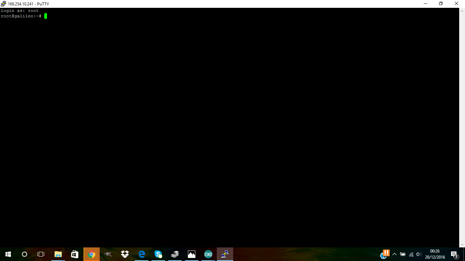Open the Cortana search circle
The image size is (465, 261).
point(25,254)
